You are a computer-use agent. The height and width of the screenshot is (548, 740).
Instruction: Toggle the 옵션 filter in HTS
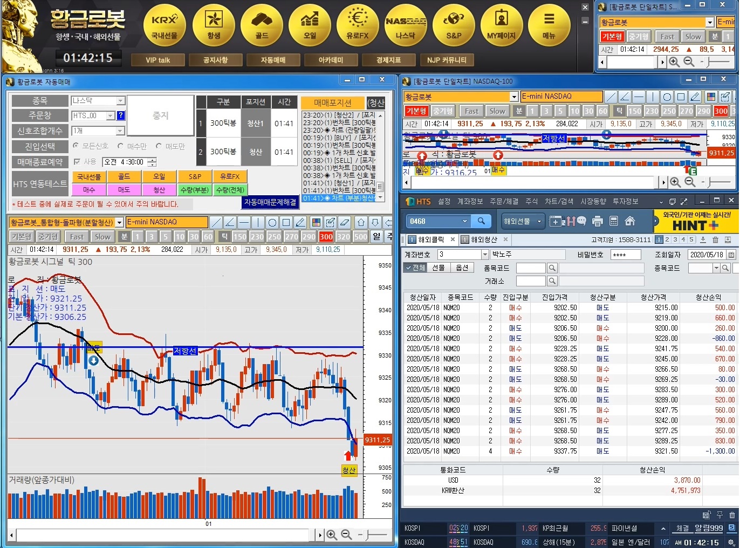(x=462, y=268)
